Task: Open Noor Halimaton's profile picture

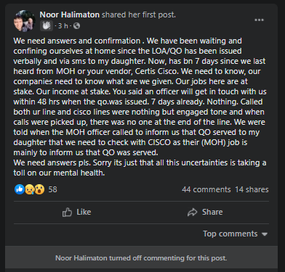Action: [x=25, y=21]
